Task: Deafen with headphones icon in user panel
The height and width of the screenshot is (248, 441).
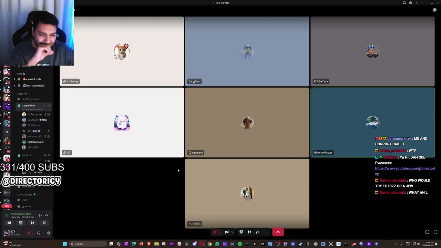Action: coord(39,233)
